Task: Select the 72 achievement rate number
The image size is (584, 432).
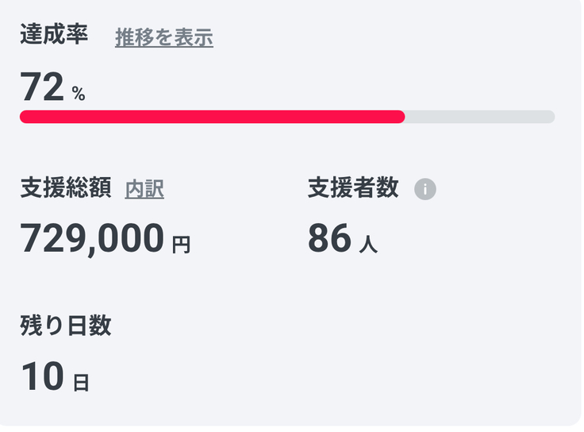Action: (x=42, y=87)
